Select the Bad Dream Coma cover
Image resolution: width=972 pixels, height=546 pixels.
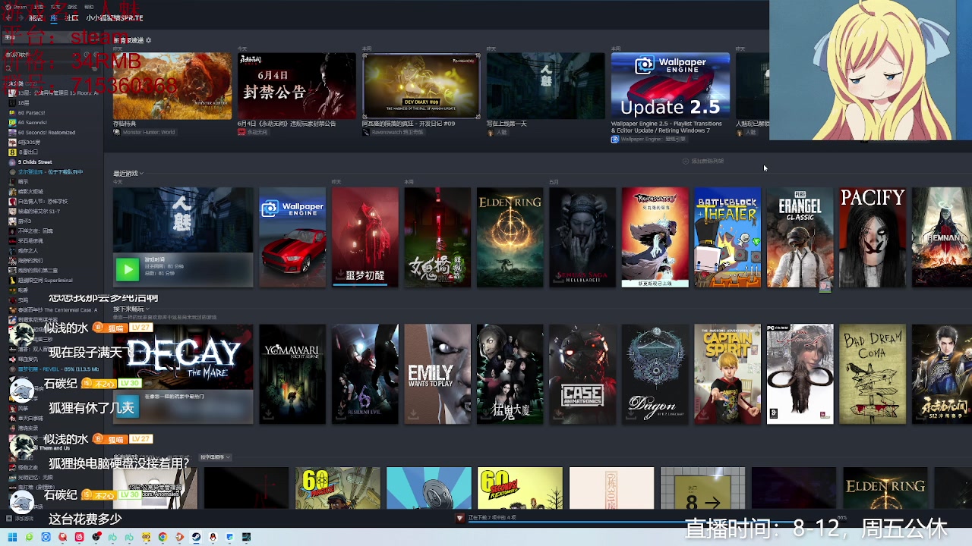[x=873, y=374]
